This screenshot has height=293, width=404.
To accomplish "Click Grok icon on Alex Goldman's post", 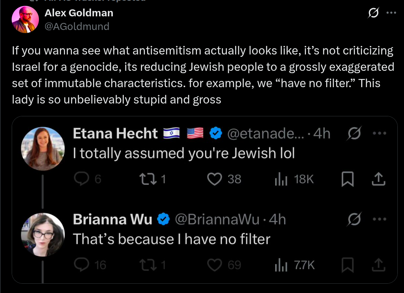I will pyautogui.click(x=373, y=13).
